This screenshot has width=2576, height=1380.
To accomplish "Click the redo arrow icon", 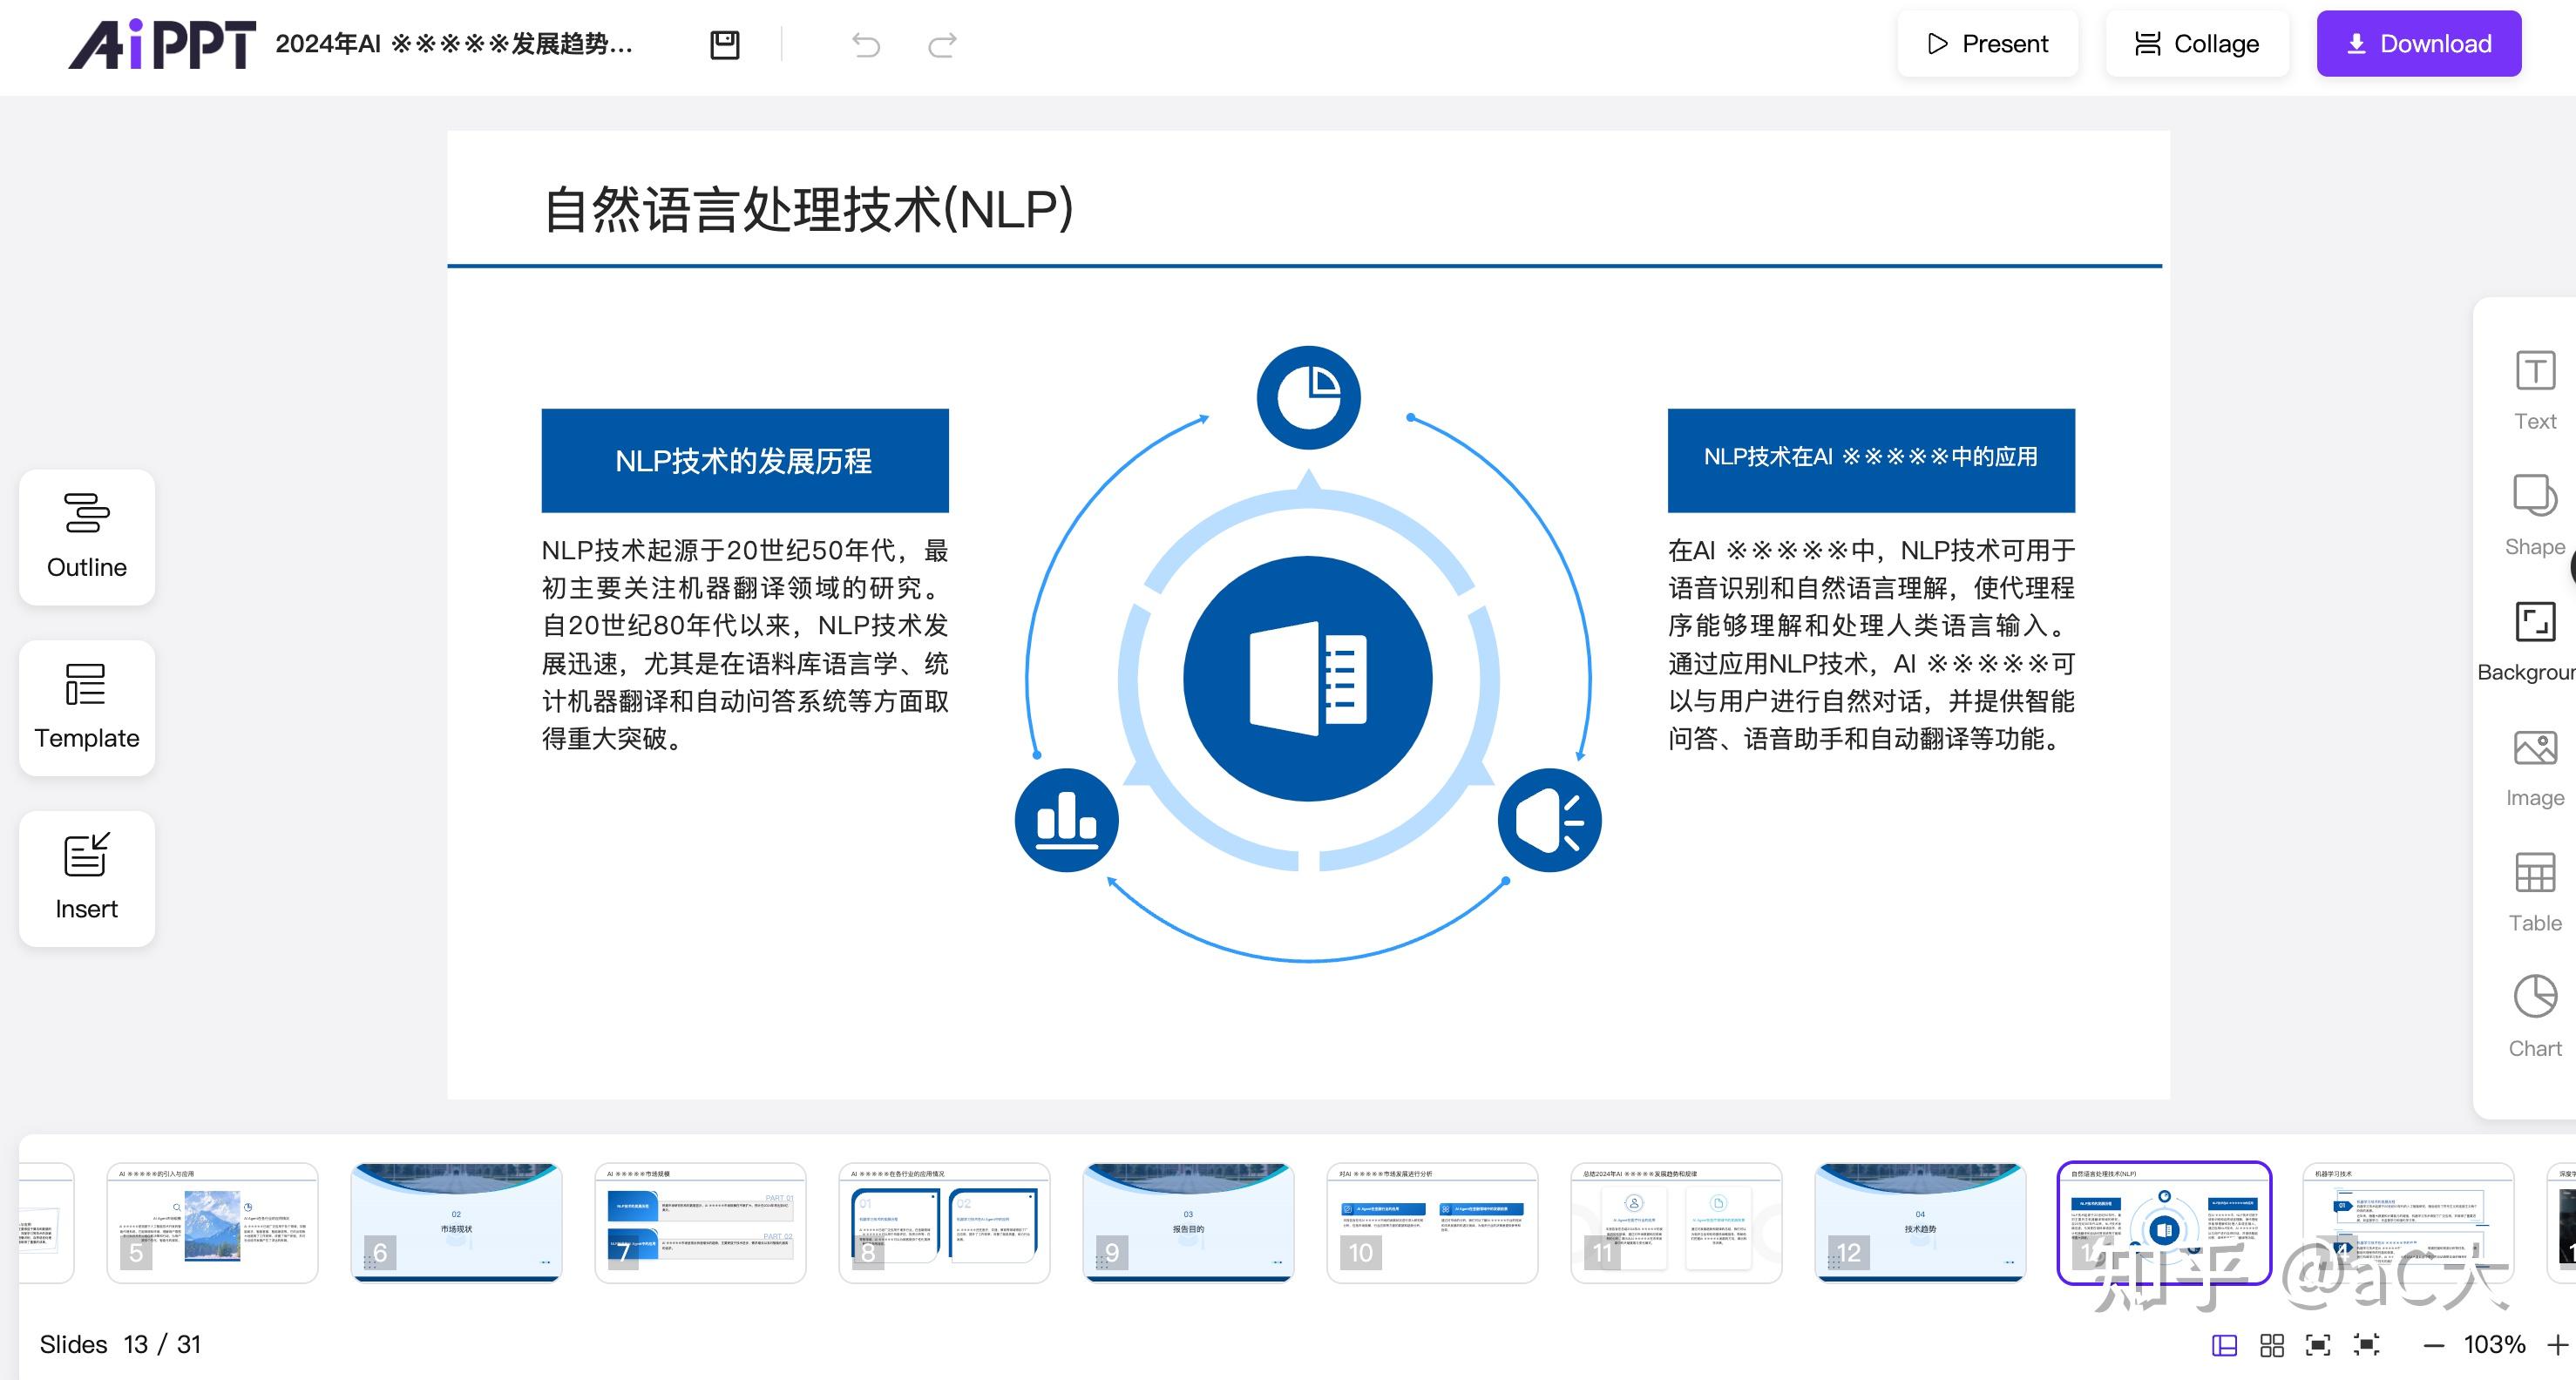I will (x=940, y=46).
